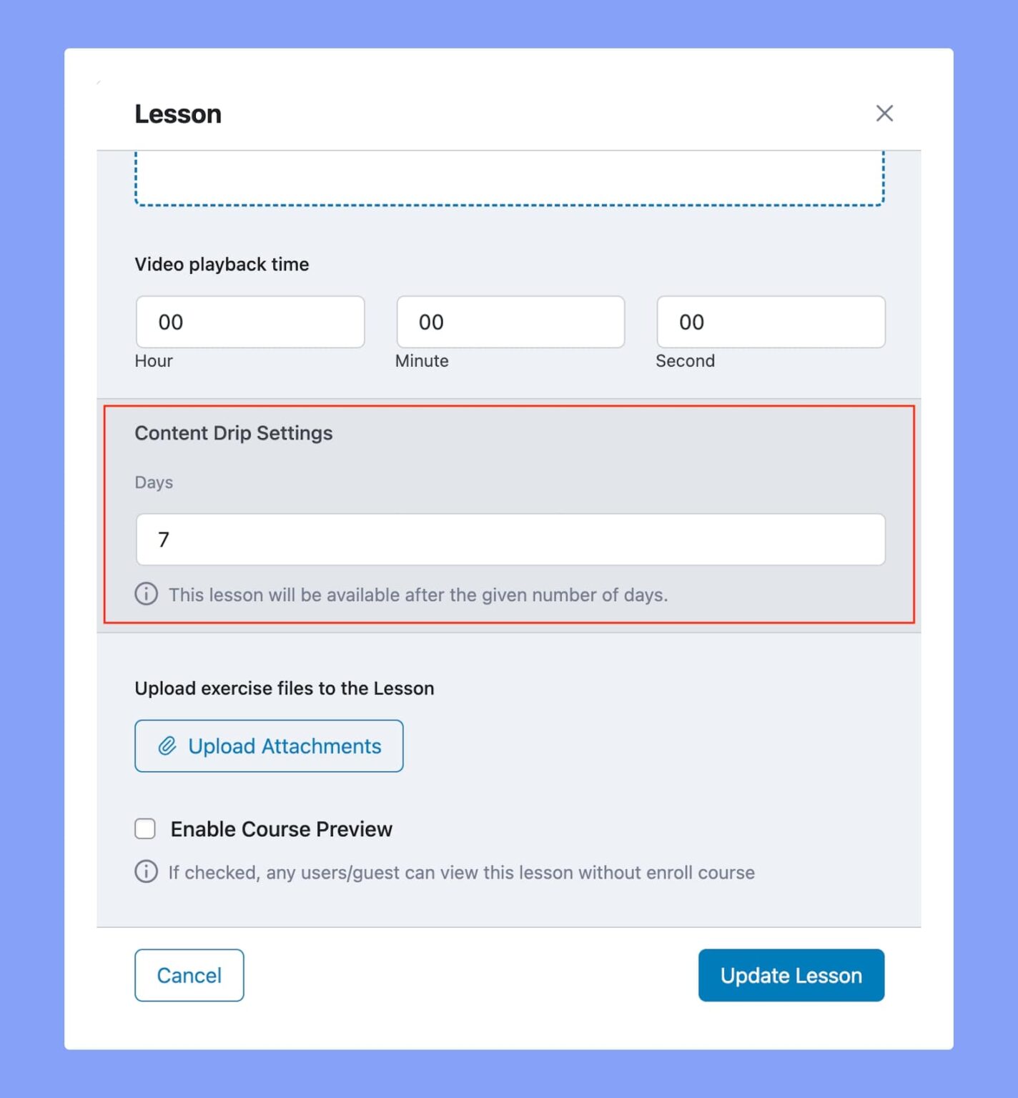Click the Days label above the input
Viewport: 1018px width, 1098px height.
pyautogui.click(x=154, y=483)
